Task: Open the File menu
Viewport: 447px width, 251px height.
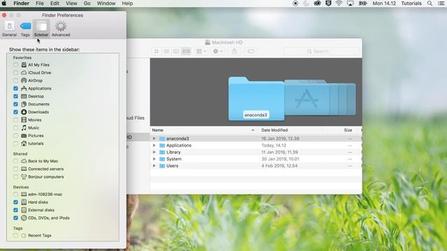Action: click(x=40, y=3)
